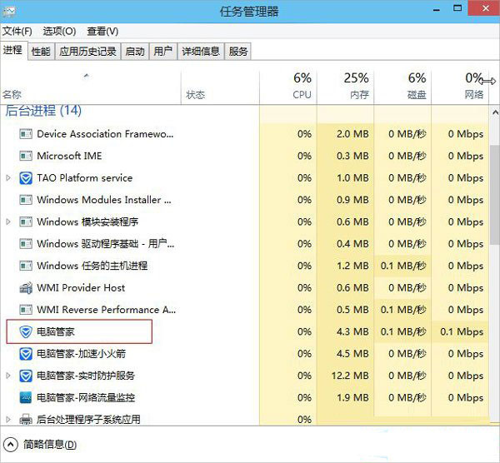Sort by the 名称 column header
Viewport: 500px width, 463px height.
click(x=91, y=86)
